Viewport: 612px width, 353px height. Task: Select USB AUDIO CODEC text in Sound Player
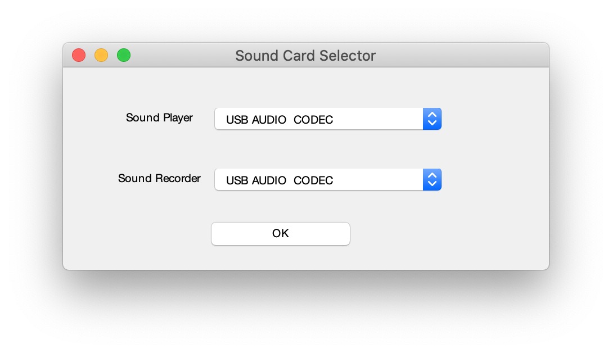(x=280, y=120)
